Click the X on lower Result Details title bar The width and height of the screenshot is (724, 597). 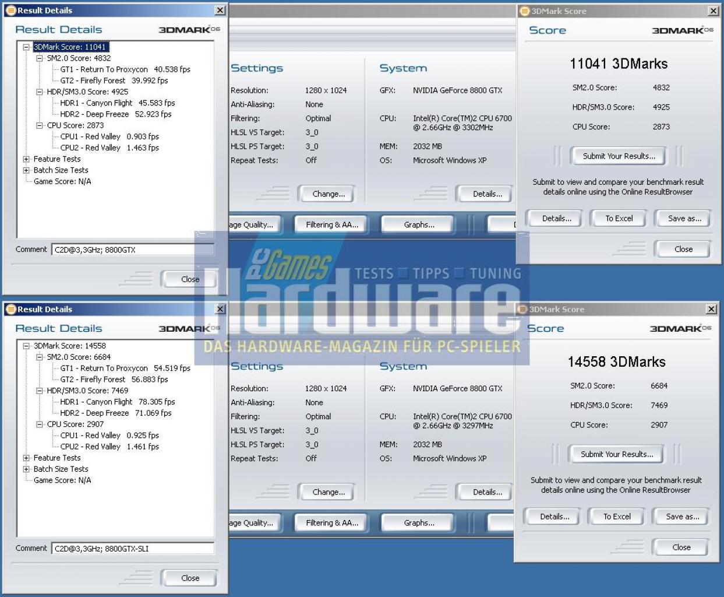[220, 309]
